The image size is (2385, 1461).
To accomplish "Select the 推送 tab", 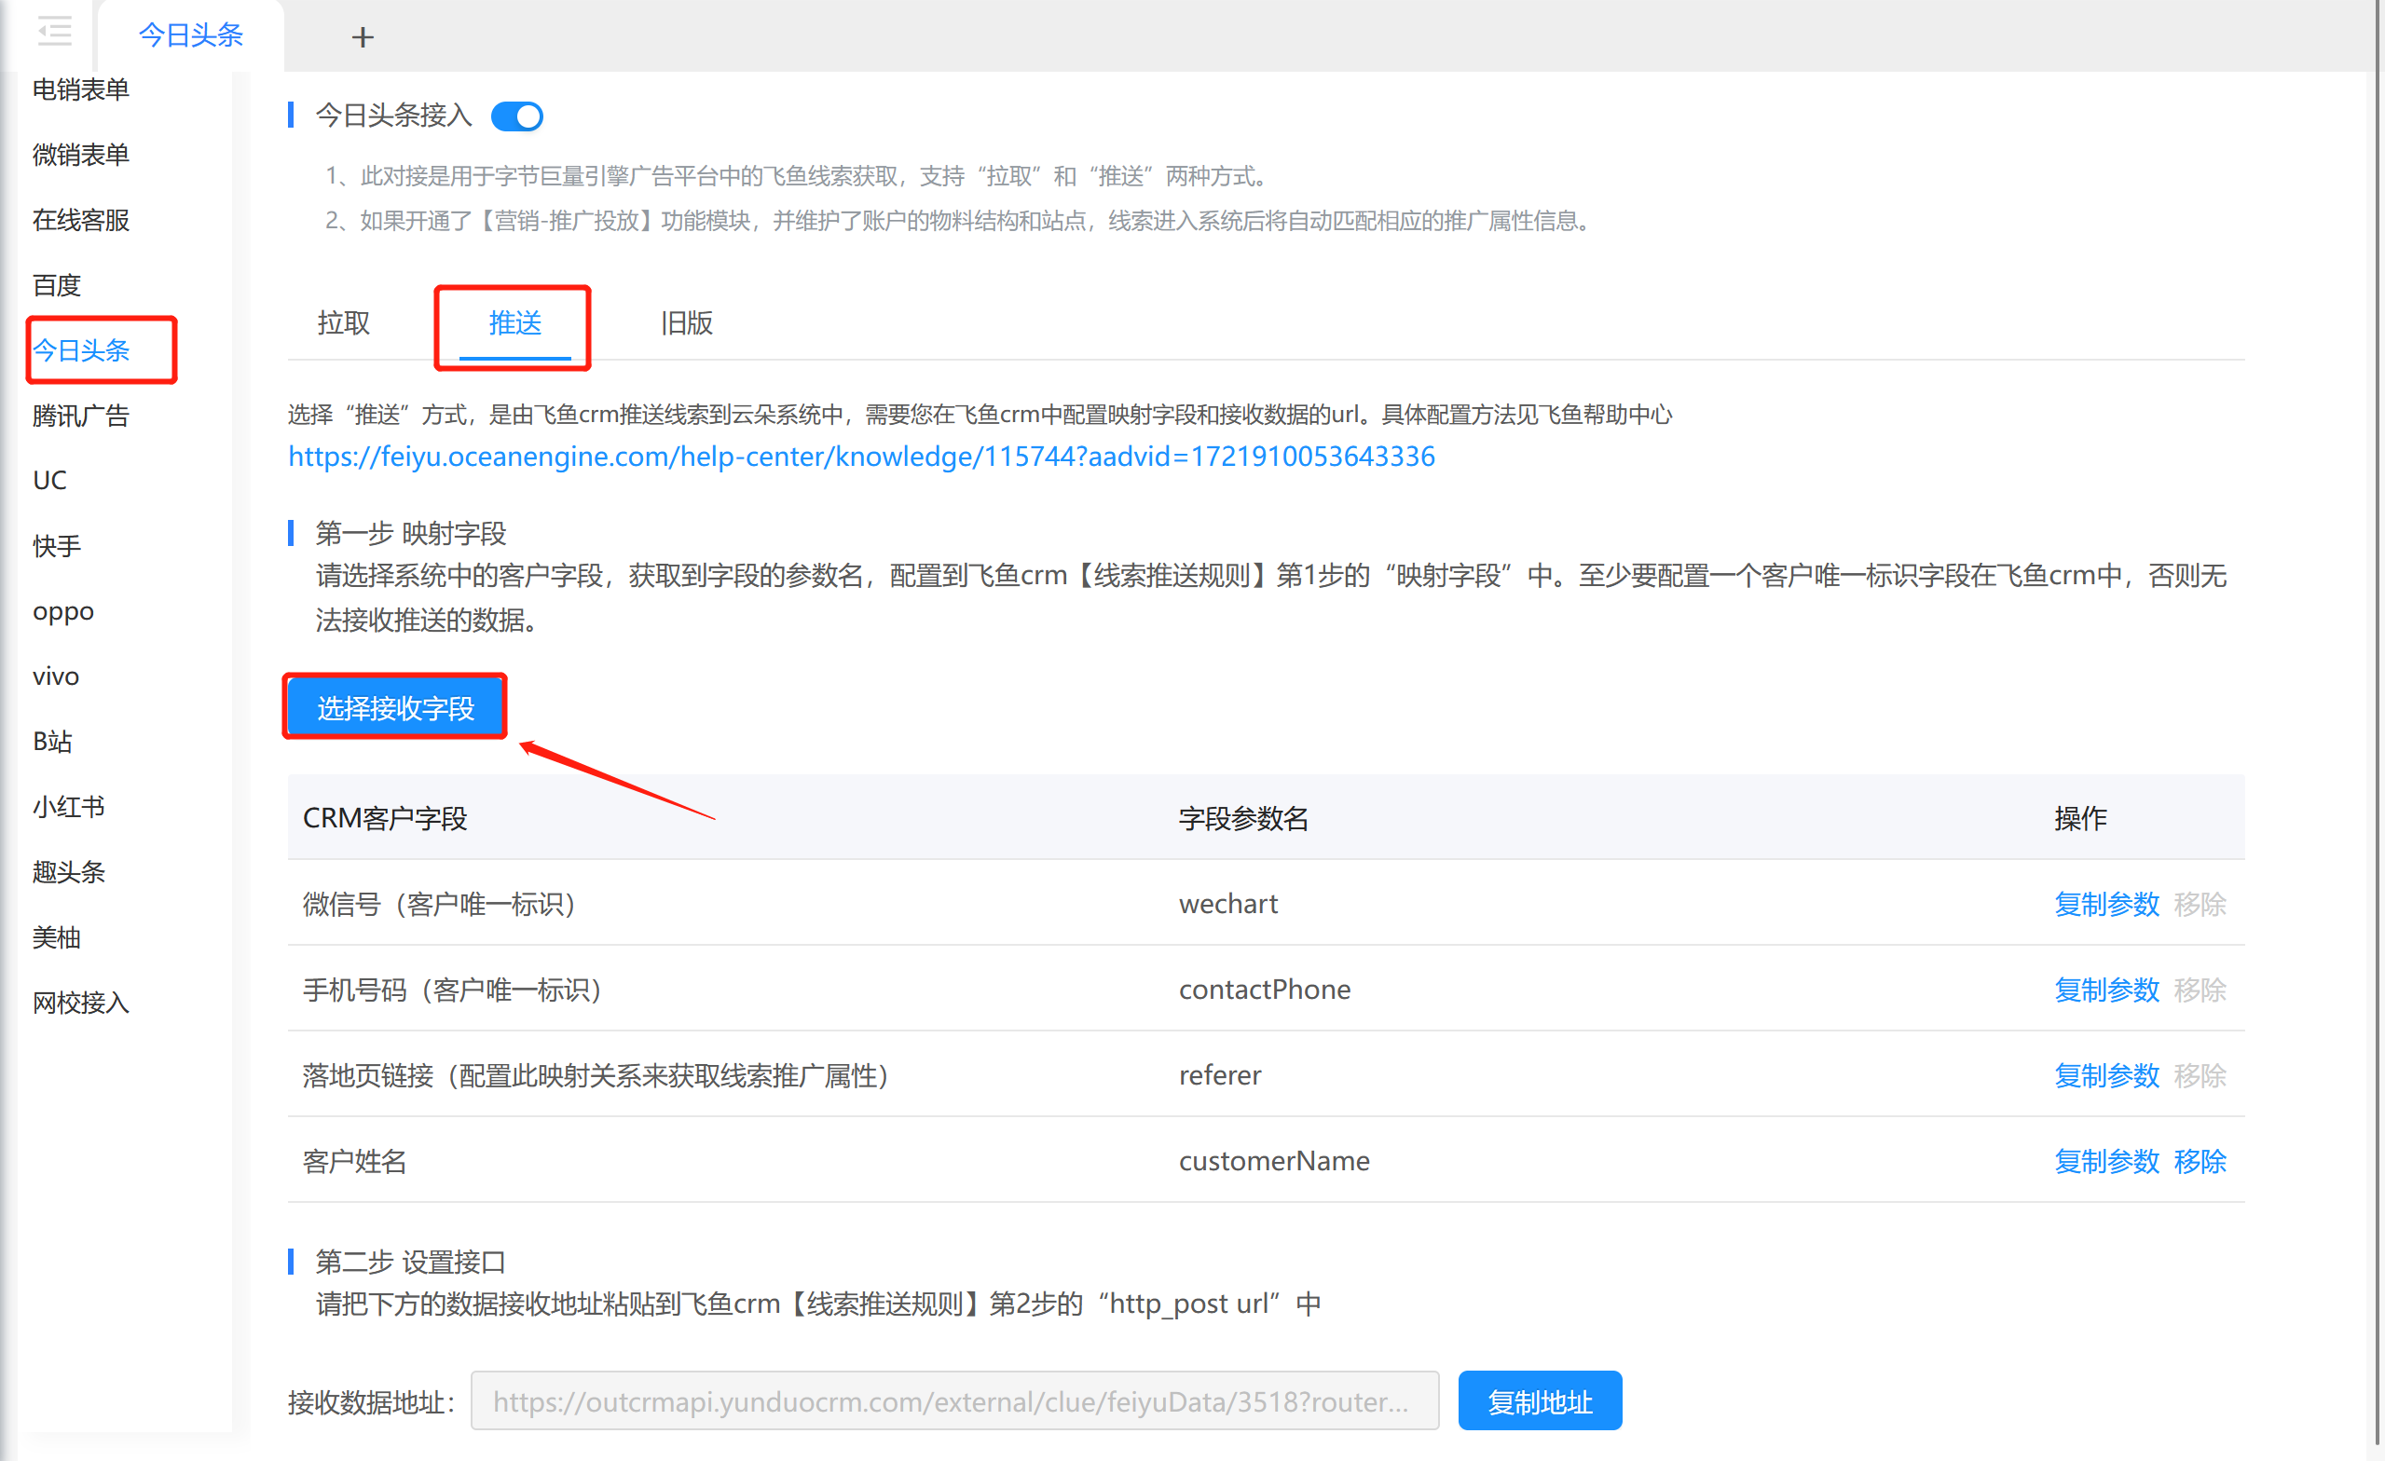I will click(514, 323).
